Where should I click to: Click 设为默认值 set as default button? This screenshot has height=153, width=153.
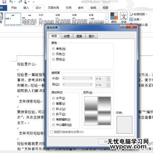pos(141,25)
